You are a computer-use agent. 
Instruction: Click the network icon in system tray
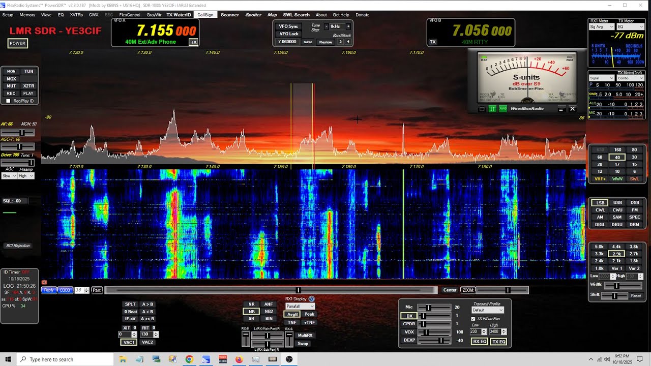600,359
